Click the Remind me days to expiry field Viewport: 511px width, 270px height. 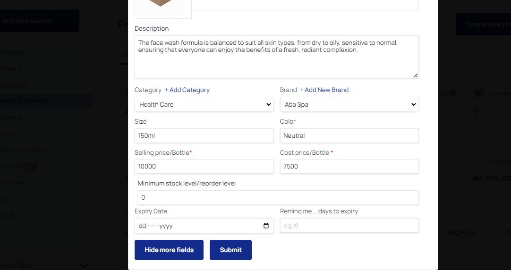tap(349, 225)
